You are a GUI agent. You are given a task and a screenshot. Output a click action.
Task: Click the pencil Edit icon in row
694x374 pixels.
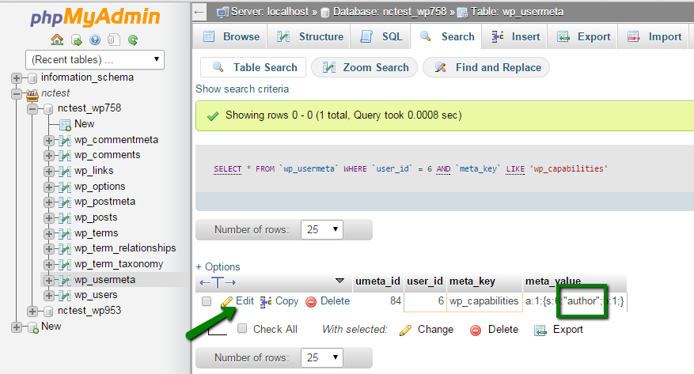tap(227, 301)
